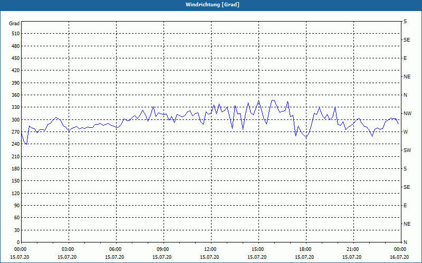The width and height of the screenshot is (422, 263).
Task: Select the "Grad" unit label on the axis
Action: click(x=14, y=24)
